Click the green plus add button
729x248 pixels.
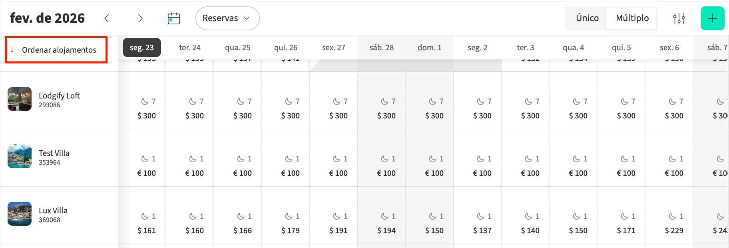[x=712, y=18]
